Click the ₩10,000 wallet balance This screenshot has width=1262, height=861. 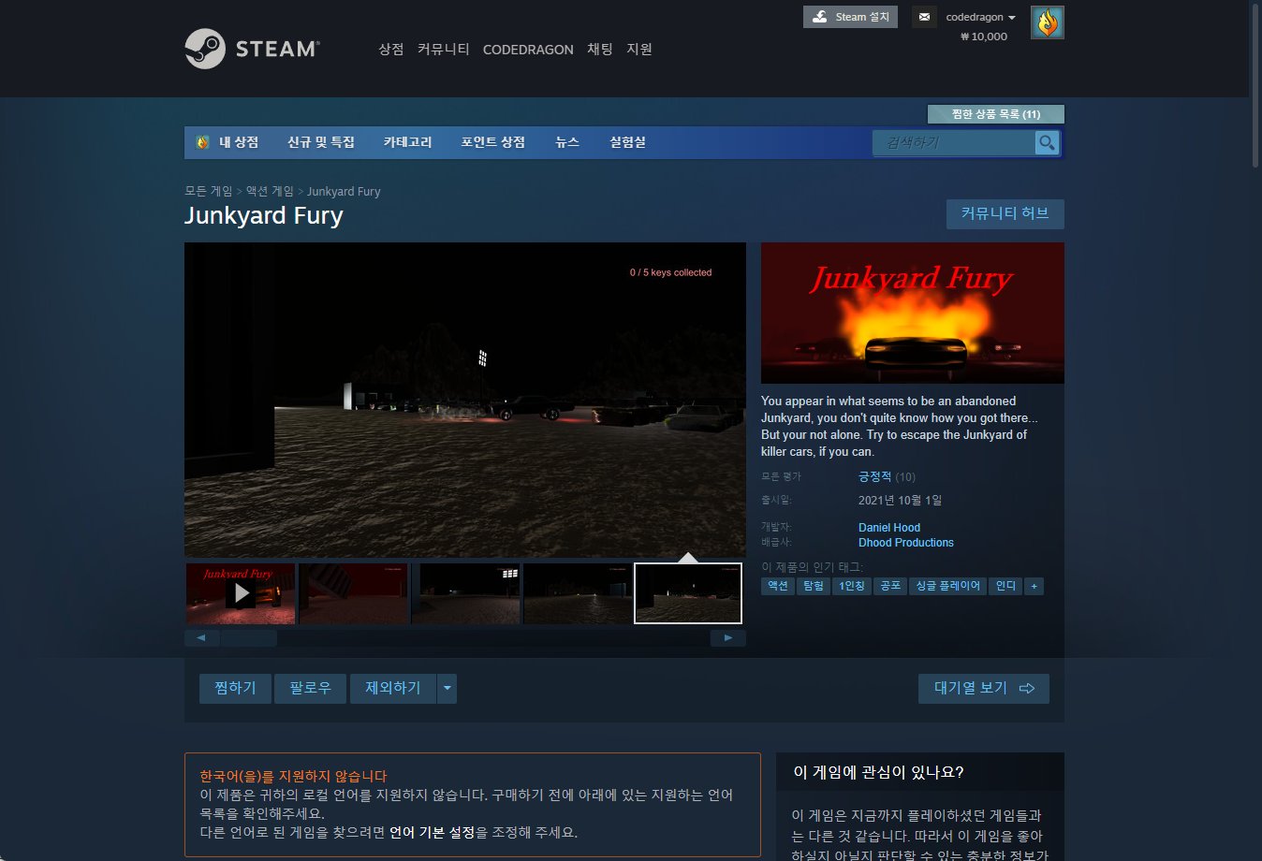point(984,36)
